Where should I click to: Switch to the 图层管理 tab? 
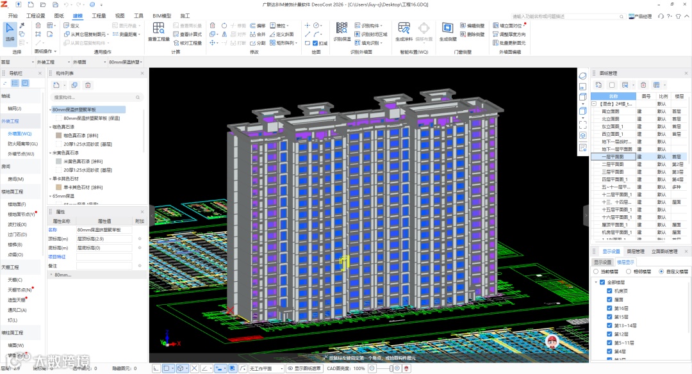[x=636, y=252]
